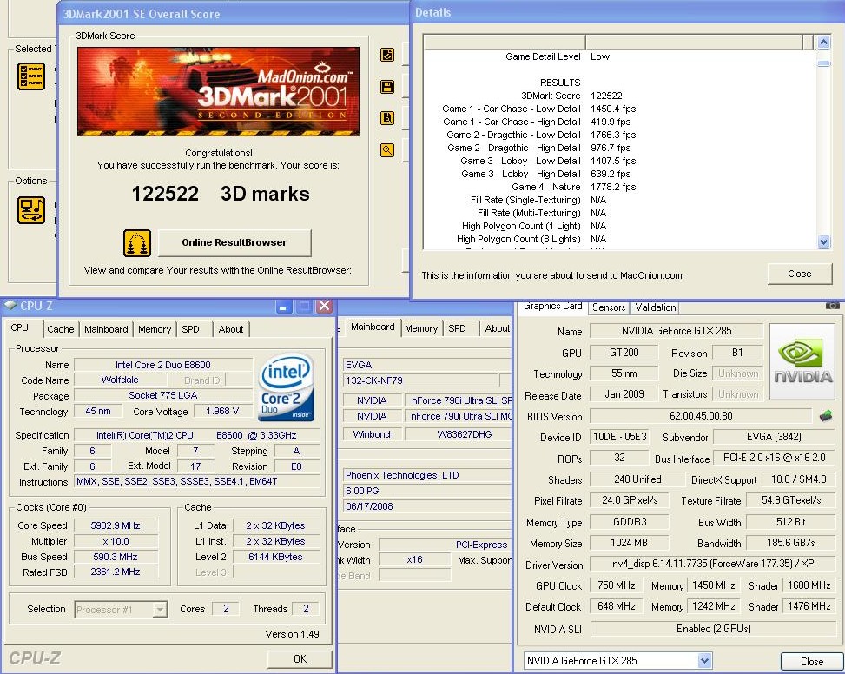Open the Cache tab in left CPU-Z window
Image resolution: width=845 pixels, height=674 pixels.
61,329
